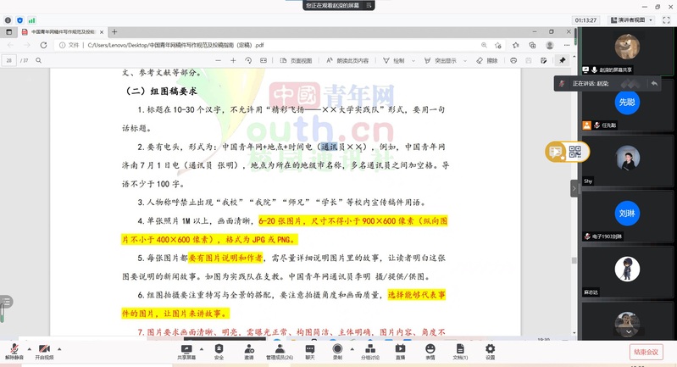
Task: Click the heading (二) 组图稿要求
Action: click(x=162, y=91)
